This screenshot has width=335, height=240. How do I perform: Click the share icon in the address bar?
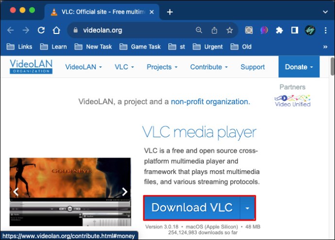pyautogui.click(x=214, y=30)
